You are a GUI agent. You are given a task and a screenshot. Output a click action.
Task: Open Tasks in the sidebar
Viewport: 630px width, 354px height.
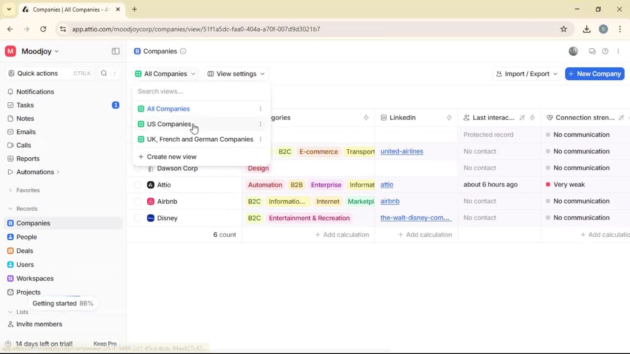[x=25, y=105]
